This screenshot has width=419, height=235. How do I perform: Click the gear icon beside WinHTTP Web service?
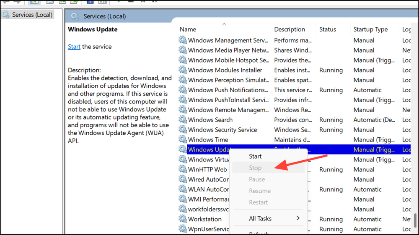tap(183, 169)
